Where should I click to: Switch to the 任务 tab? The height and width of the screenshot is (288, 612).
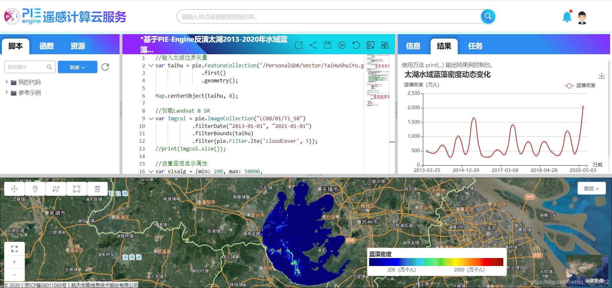pyautogui.click(x=475, y=46)
